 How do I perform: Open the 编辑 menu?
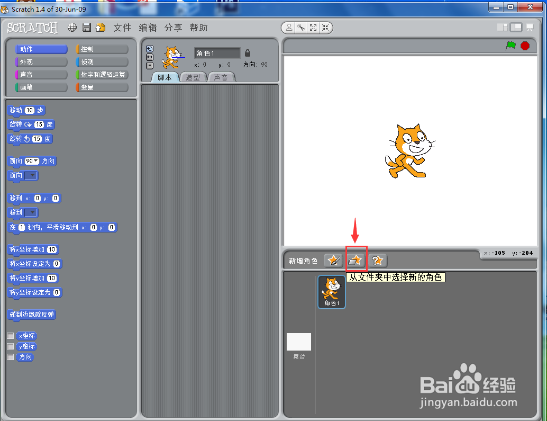pyautogui.click(x=148, y=28)
